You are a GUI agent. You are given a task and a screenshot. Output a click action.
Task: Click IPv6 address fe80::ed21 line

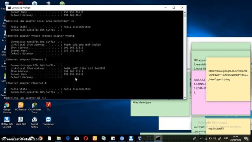(x=58, y=68)
